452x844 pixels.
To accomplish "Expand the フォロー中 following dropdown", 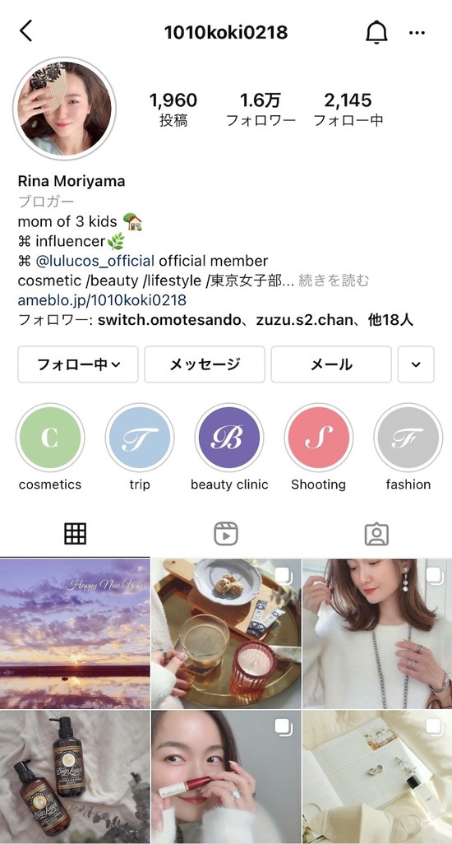I will point(78,364).
